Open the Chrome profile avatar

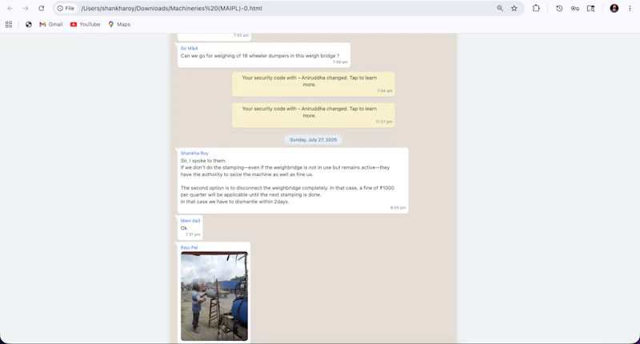tap(614, 8)
